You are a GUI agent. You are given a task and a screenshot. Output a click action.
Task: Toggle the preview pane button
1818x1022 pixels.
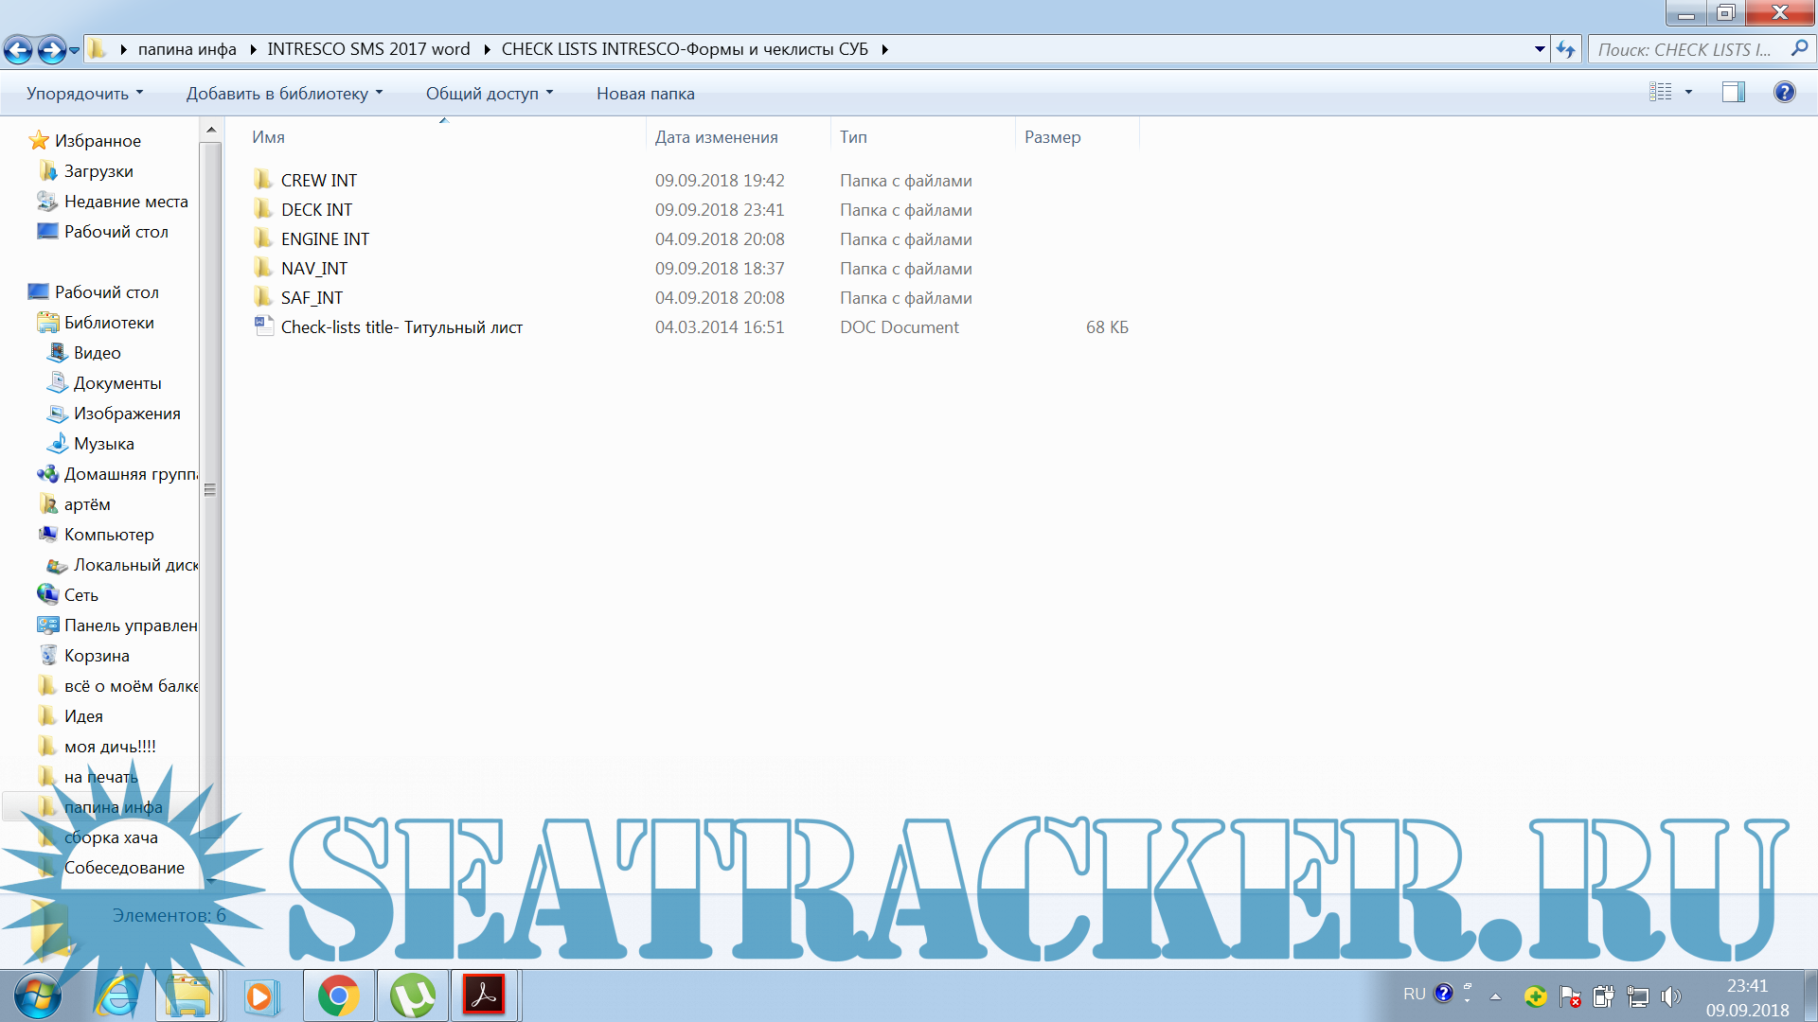pos(1733,93)
